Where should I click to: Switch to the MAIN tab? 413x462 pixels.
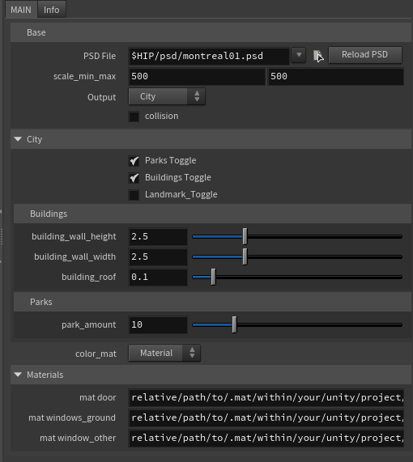pyautogui.click(x=21, y=10)
